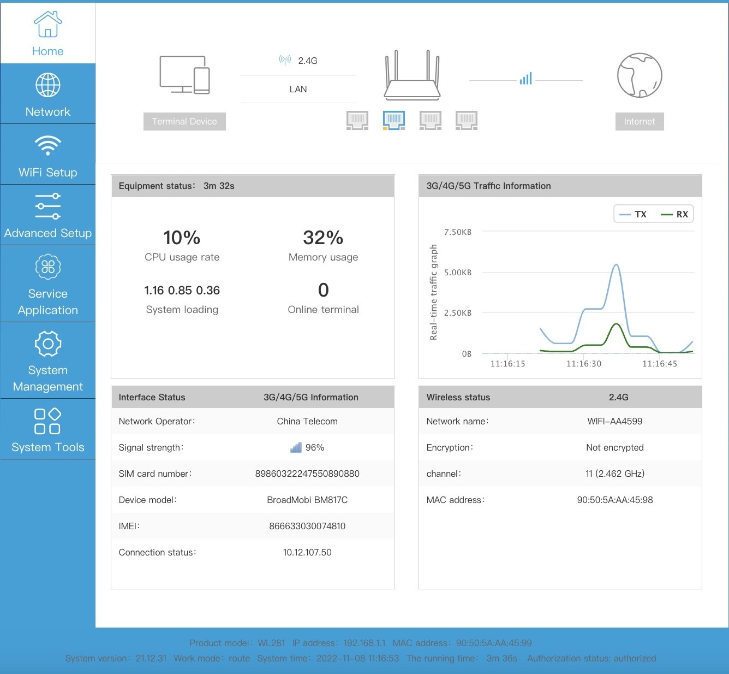The height and width of the screenshot is (674, 729).
Task: Open System Management gear menu
Action: point(48,360)
